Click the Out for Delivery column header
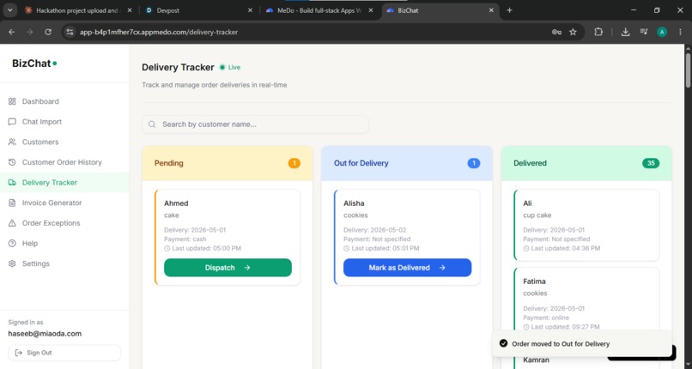The height and width of the screenshot is (369, 692). pos(407,163)
